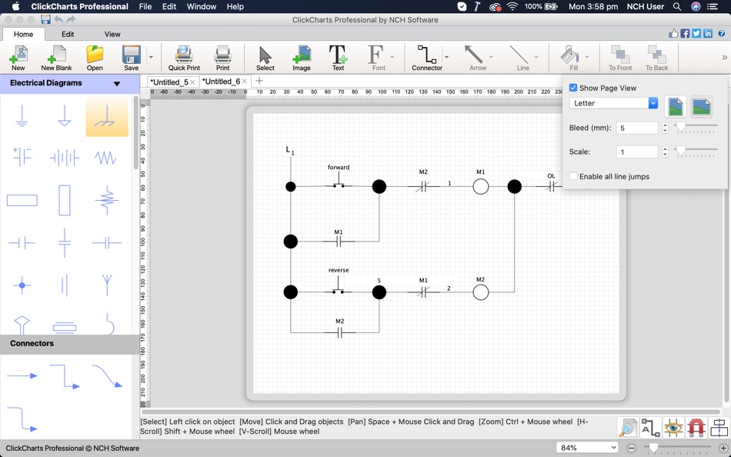Screen dimensions: 731x457
Task: Toggle snap-to-grid magnet icon
Action: coord(696,428)
